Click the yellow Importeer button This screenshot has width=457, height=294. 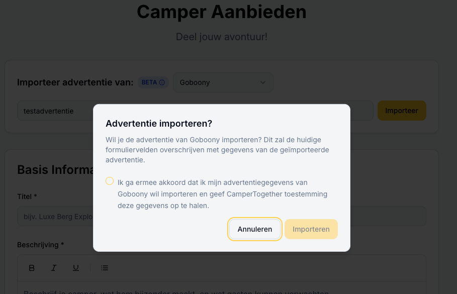pos(401,110)
